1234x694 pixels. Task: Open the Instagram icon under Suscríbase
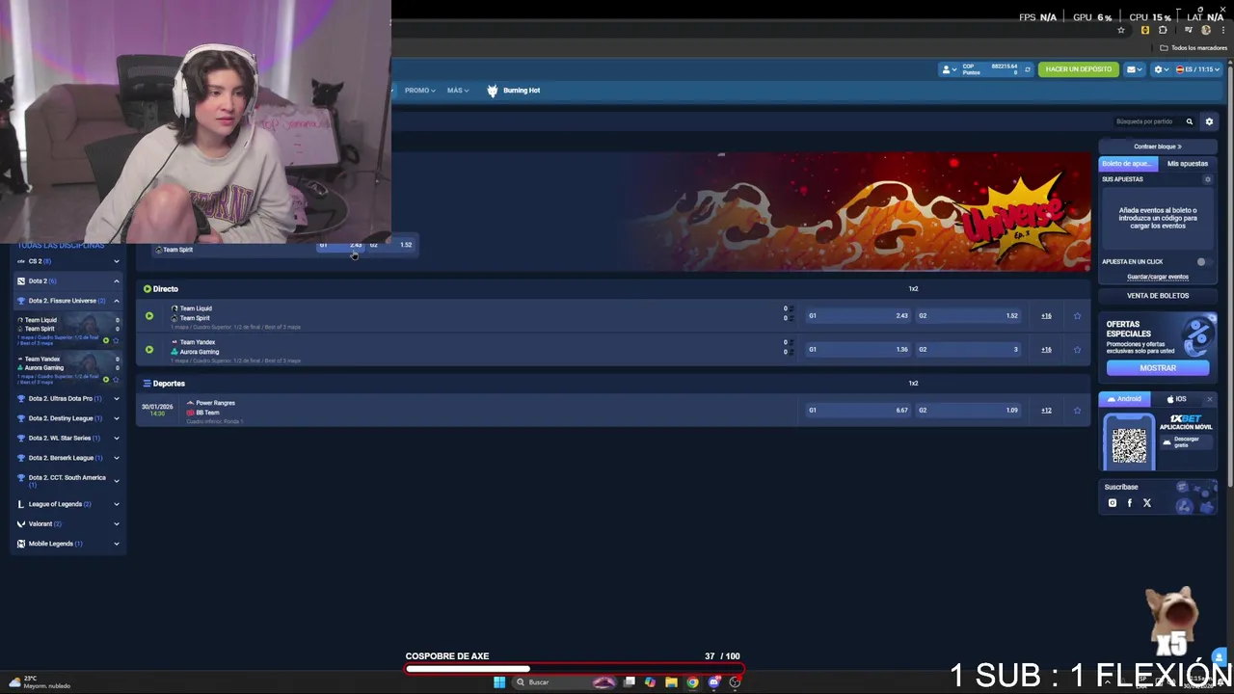coord(1113,503)
